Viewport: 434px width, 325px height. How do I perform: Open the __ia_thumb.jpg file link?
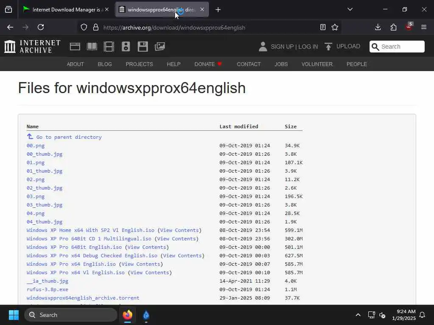[x=47, y=281]
